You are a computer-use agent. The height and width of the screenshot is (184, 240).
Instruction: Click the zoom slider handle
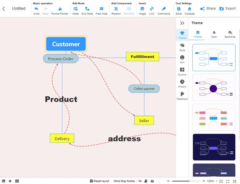coord(188,181)
